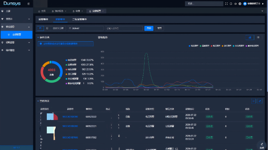Viewport: 268px width, 150px height.
Task: Toggle green temperature alarm series in legend
Action: coord(205,46)
